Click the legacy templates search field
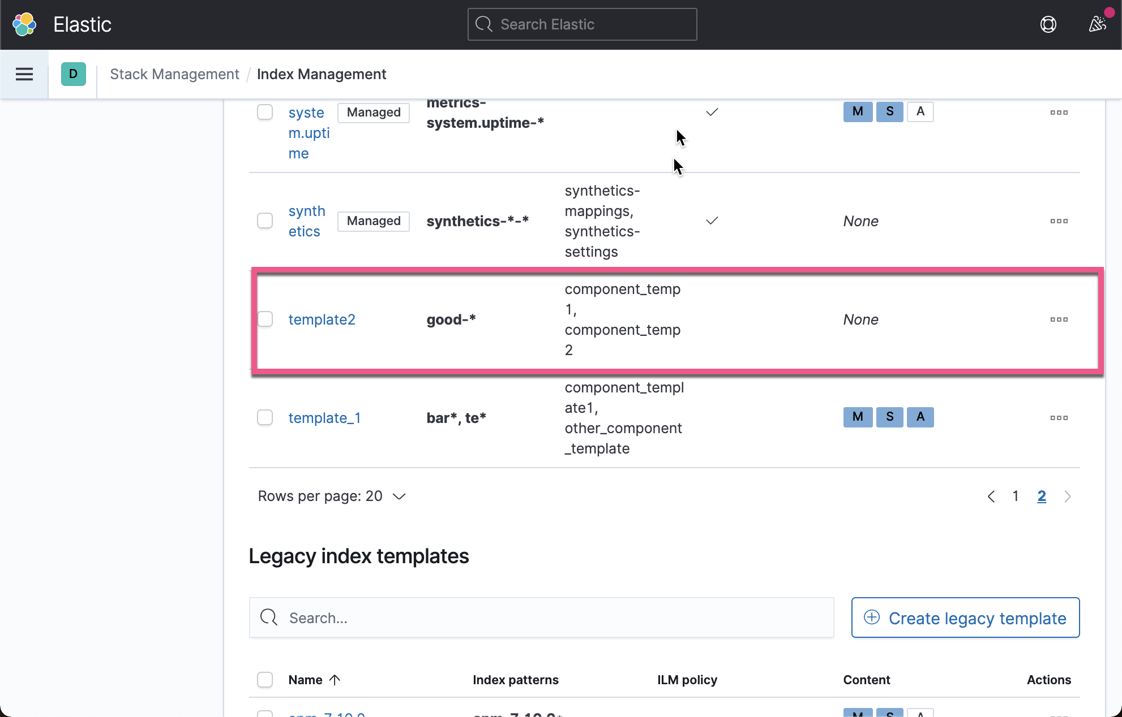Screen dimensions: 1122x717 click(541, 617)
